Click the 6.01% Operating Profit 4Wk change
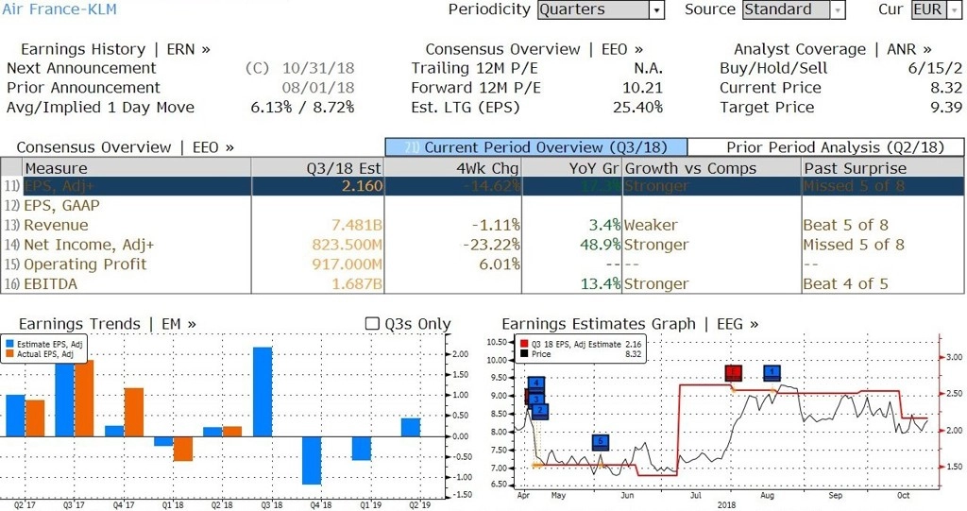This screenshot has height=511, width=967. point(500,264)
